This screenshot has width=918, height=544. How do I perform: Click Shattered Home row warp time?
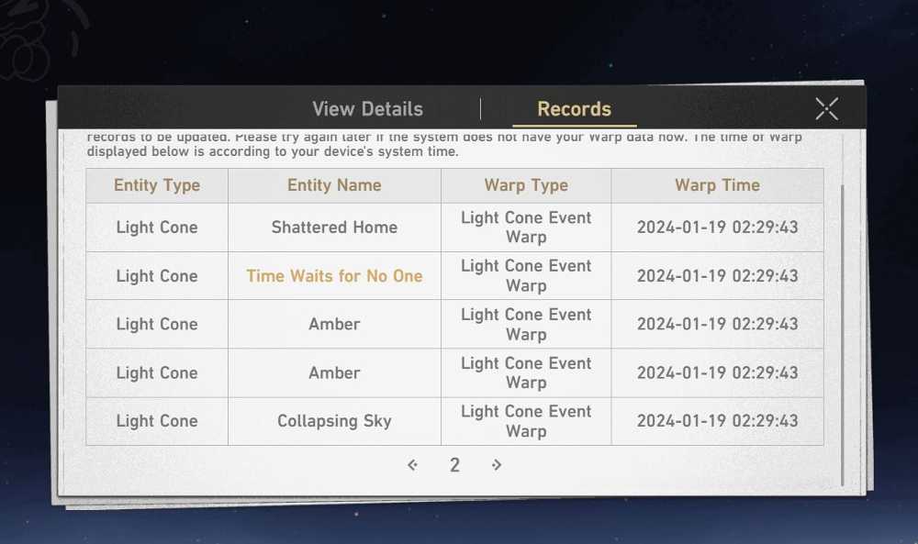[717, 227]
